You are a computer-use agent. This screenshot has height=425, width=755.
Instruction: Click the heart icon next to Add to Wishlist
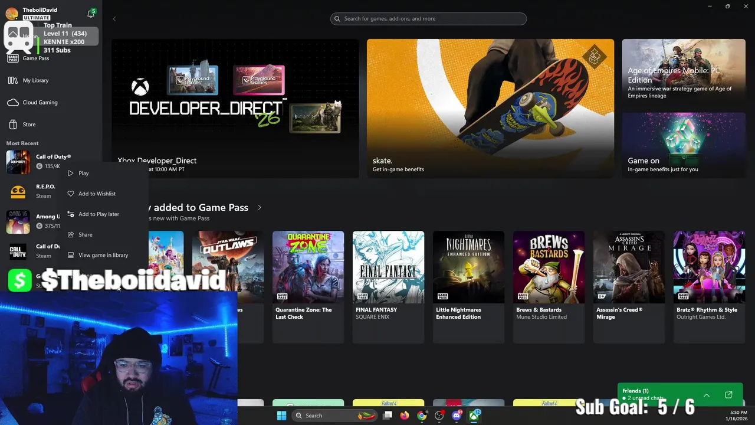[71, 194]
